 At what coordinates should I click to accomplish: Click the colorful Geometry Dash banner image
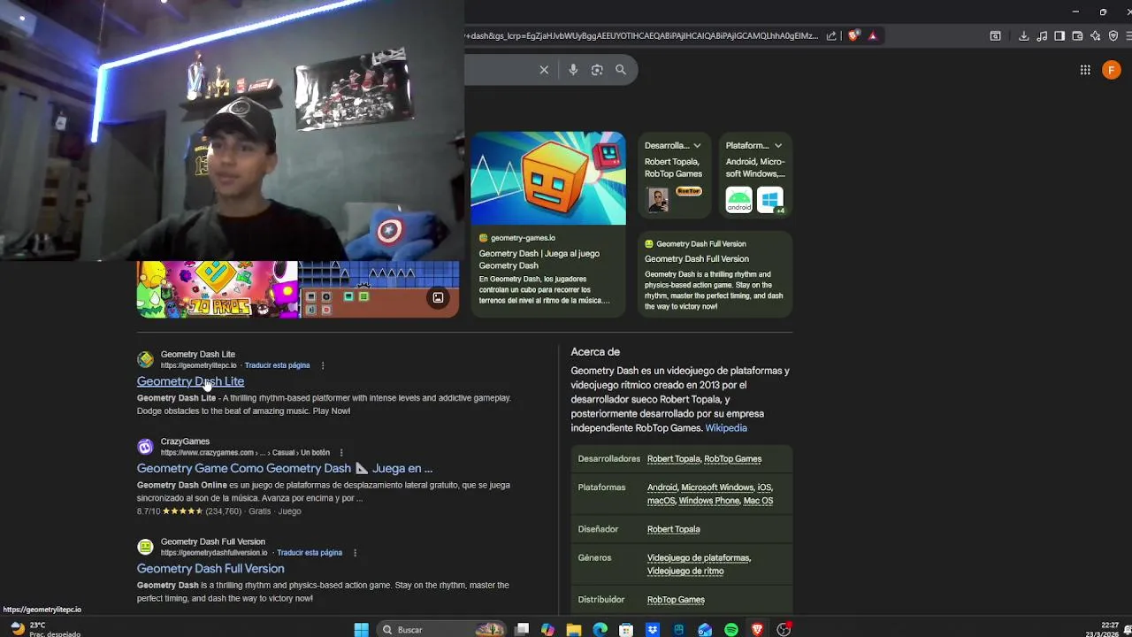coord(218,289)
